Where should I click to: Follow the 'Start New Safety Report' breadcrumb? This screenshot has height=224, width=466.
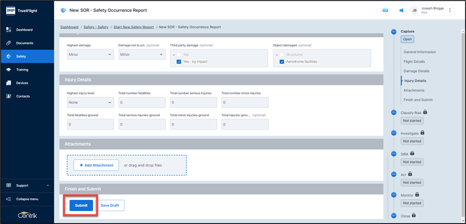(x=133, y=27)
